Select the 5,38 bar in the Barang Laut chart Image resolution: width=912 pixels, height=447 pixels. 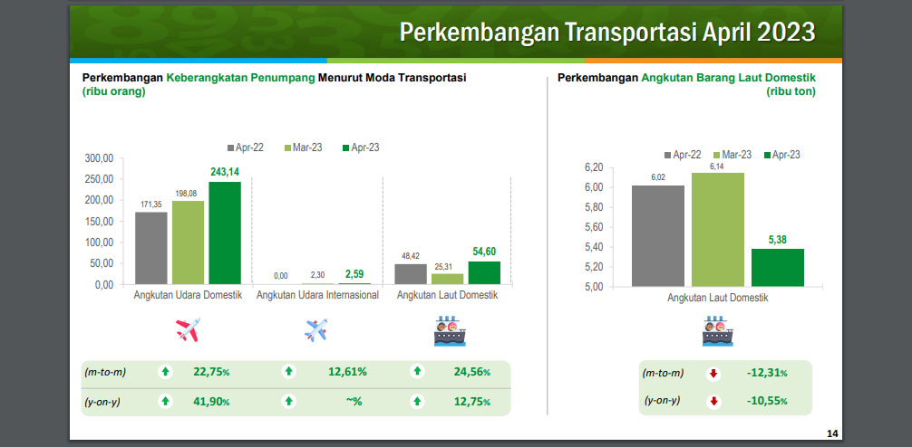778,268
